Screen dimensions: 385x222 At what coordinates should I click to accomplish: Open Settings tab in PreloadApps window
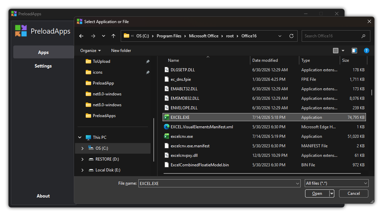point(43,66)
